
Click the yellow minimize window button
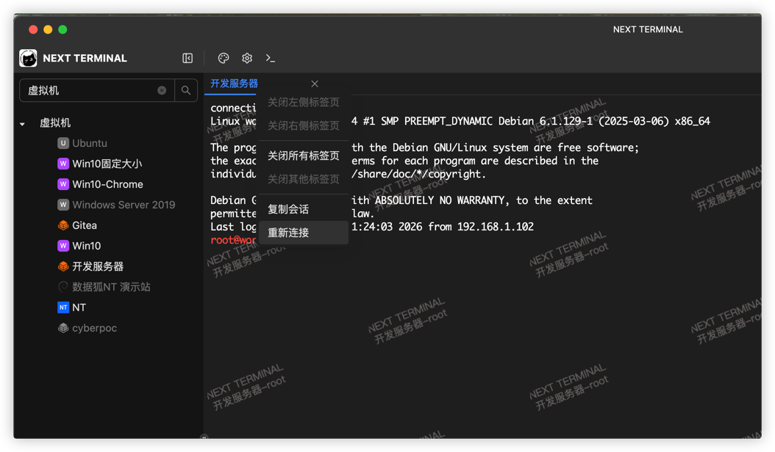click(48, 29)
